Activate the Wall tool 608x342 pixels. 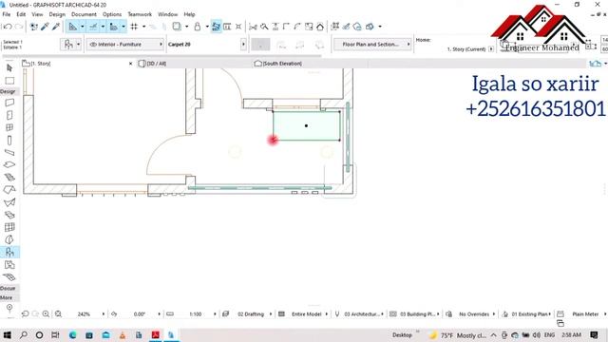pos(9,103)
